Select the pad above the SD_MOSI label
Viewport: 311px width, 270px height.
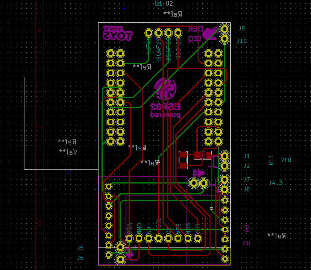(x=158, y=33)
